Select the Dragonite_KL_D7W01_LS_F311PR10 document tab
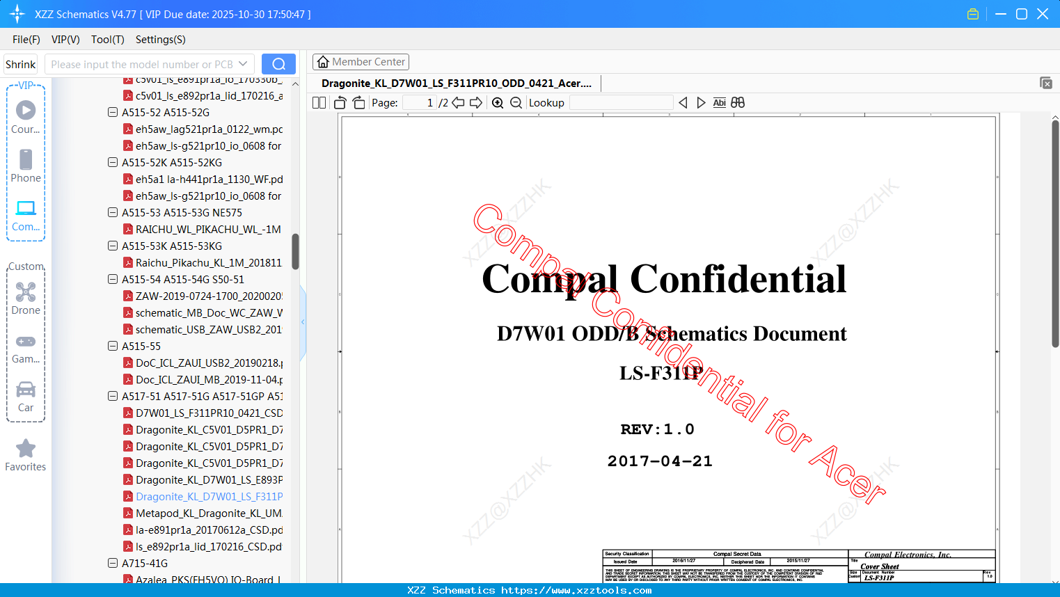The height and width of the screenshot is (597, 1060). tap(457, 83)
